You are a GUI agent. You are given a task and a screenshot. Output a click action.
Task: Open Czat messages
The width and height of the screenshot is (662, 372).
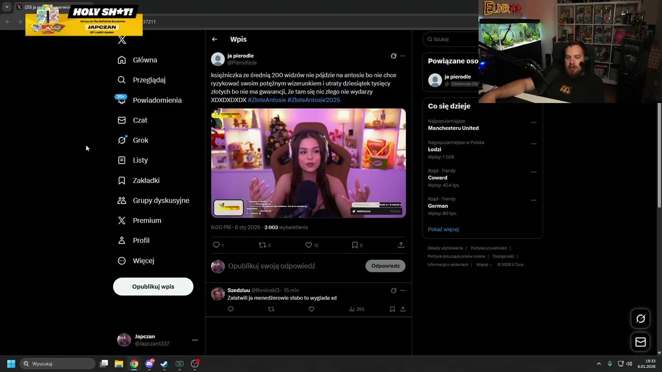[132, 120]
